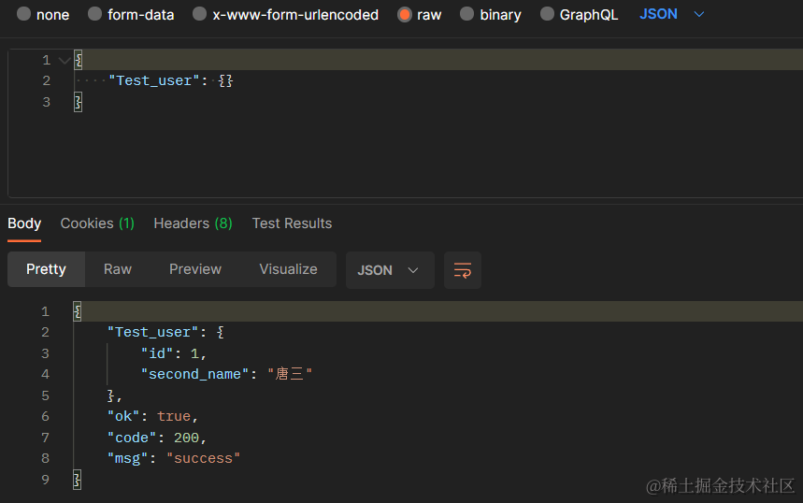
Task: Click the "second_name" key in response
Action: point(194,374)
